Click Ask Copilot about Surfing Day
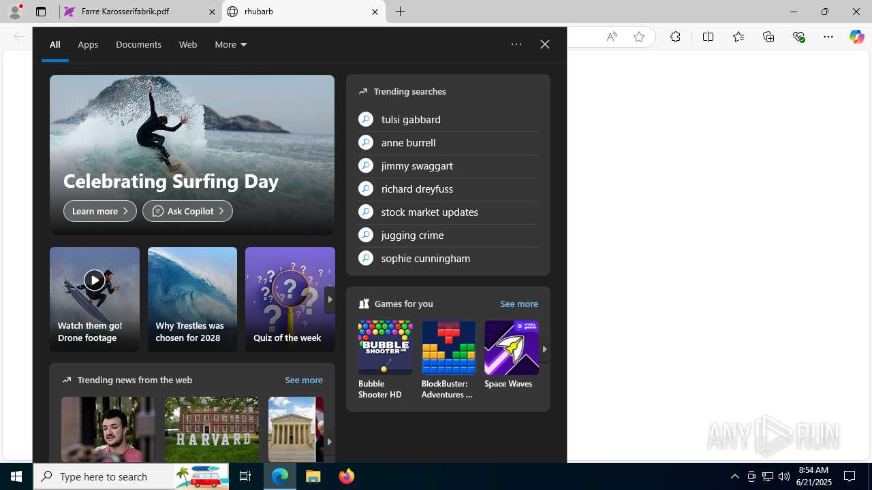 [x=187, y=211]
